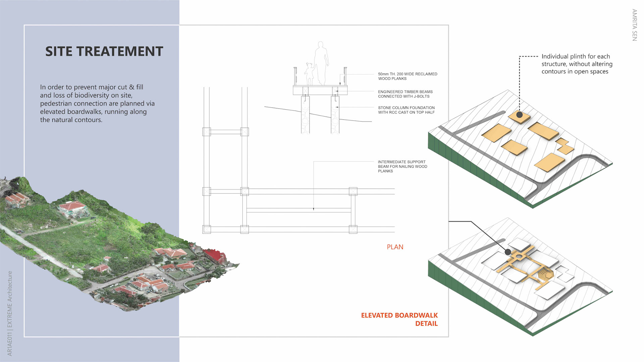This screenshot has height=362, width=644.
Task: Click the individual plinth description text
Action: pyautogui.click(x=577, y=64)
